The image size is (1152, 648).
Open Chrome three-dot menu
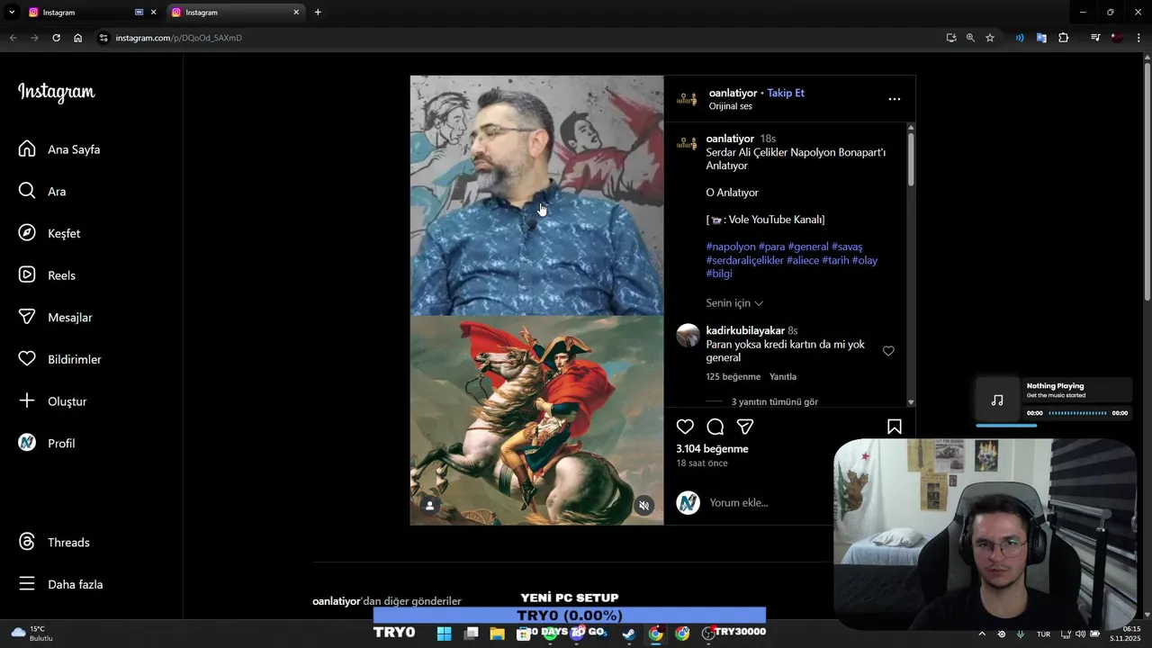coord(1139,38)
